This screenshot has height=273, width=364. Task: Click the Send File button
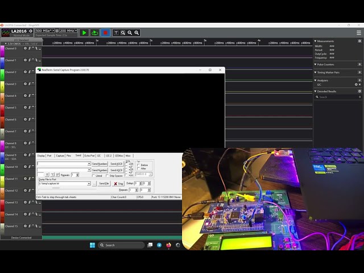coord(104,183)
